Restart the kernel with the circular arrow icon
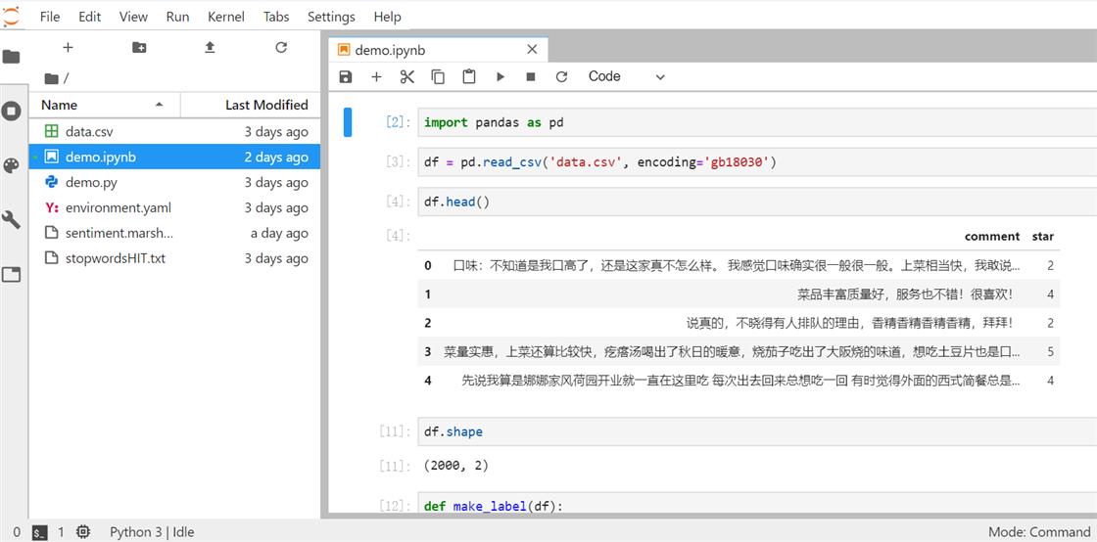Viewport: 1097px width, 542px height. pyautogui.click(x=561, y=76)
